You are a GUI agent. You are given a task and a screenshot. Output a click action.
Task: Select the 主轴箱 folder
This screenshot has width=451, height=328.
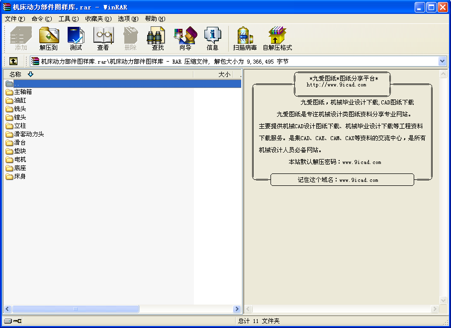tap(23, 92)
